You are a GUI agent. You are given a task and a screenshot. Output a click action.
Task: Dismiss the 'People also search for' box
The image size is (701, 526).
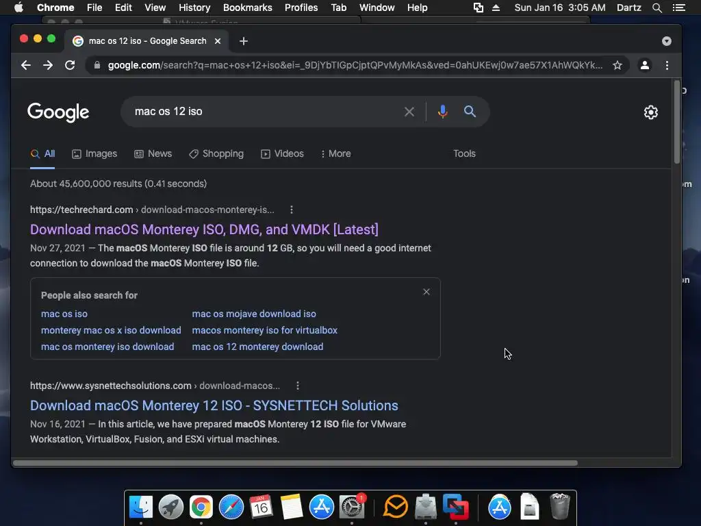click(426, 292)
